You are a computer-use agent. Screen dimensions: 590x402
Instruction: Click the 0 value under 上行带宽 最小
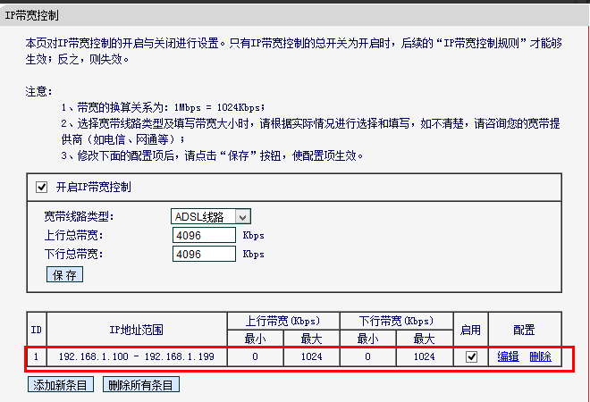point(255,356)
